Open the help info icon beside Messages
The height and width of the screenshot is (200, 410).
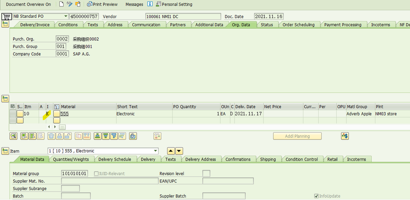coord(150,4)
